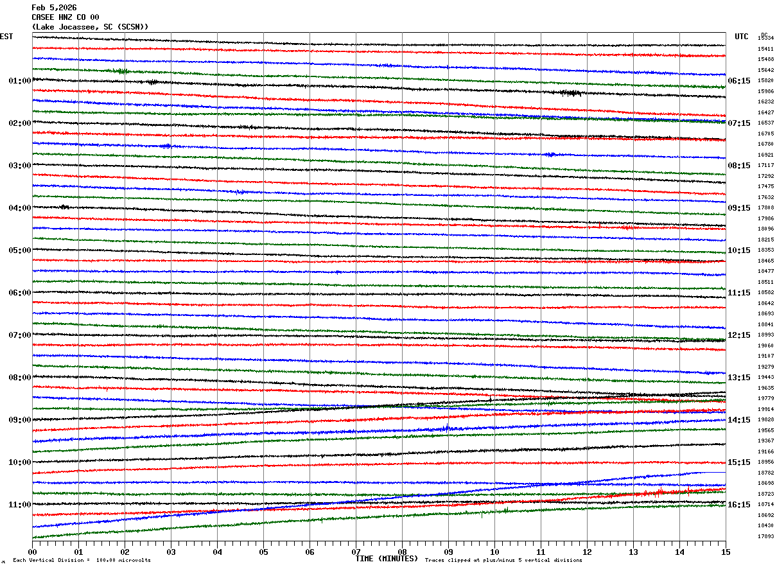Screen dimensions: 777x569
Task: Click the station code "CASEE HNZ CO 00"
Action: pos(65,17)
